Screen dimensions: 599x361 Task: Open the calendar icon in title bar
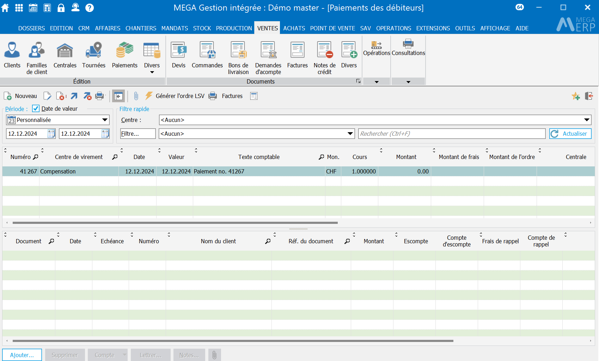(x=33, y=8)
